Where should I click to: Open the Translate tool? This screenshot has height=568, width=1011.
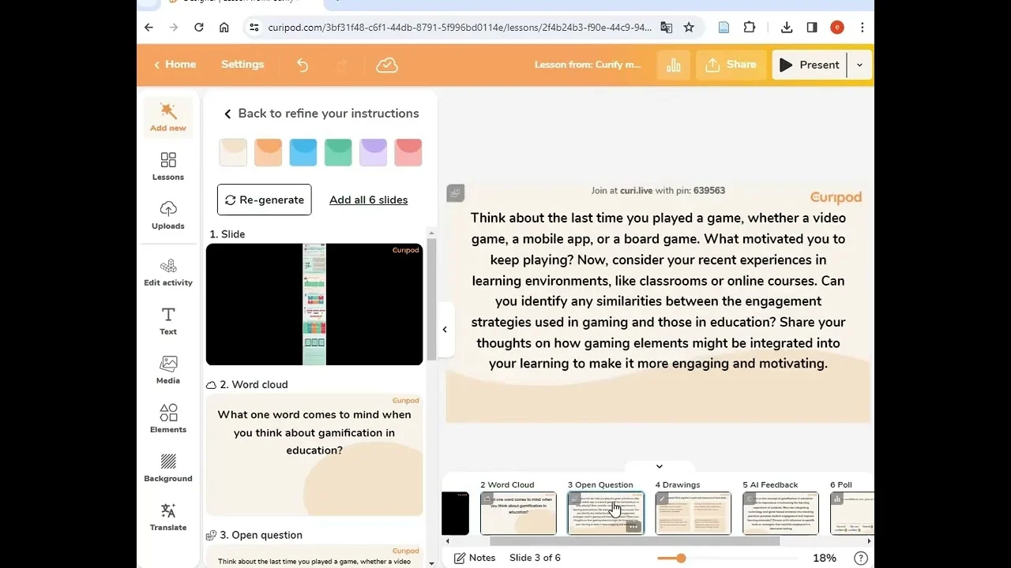coord(168,517)
